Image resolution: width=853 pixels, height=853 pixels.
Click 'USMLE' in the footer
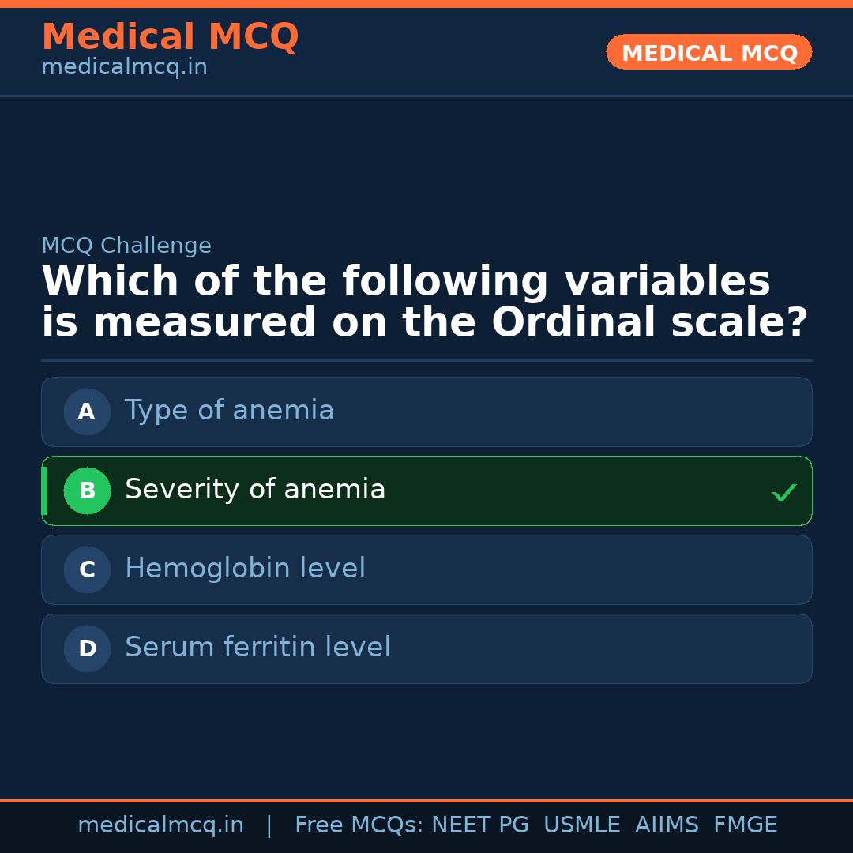(x=581, y=825)
